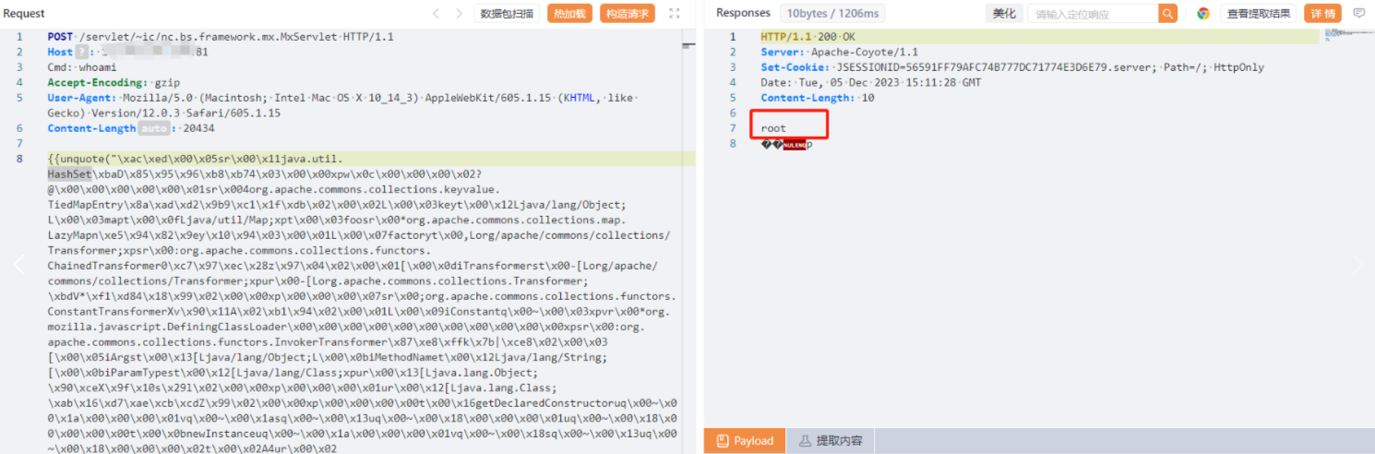The height and width of the screenshot is (454, 1375).
Task: Click the orange 构造请求 build request button
Action: tap(628, 14)
